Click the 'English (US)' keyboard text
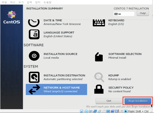 (x=116, y=24)
